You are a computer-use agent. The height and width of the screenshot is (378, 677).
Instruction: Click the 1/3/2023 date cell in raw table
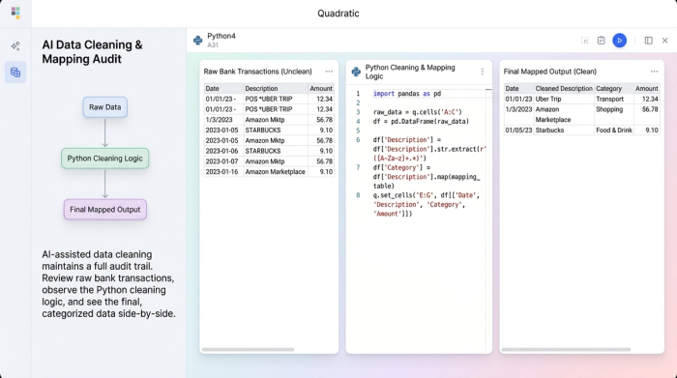coord(223,120)
